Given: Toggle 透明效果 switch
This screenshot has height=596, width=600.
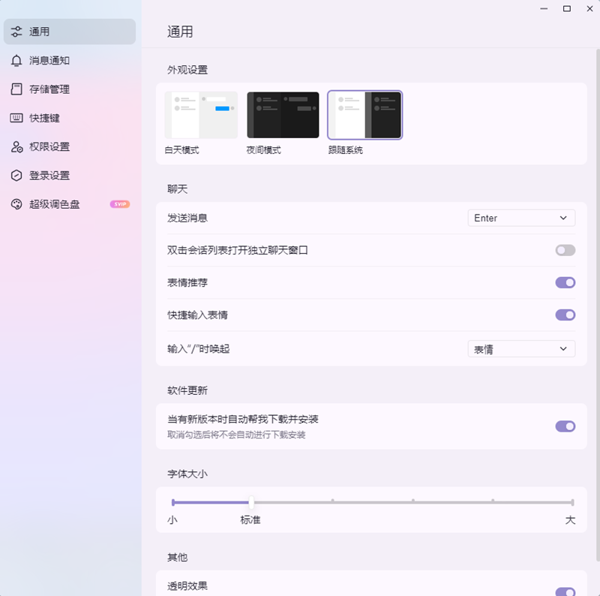Looking at the screenshot, I should (565, 592).
